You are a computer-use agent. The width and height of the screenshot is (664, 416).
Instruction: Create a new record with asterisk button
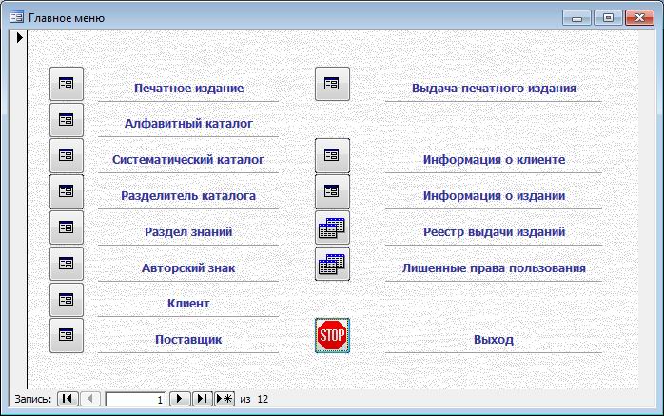(x=225, y=399)
